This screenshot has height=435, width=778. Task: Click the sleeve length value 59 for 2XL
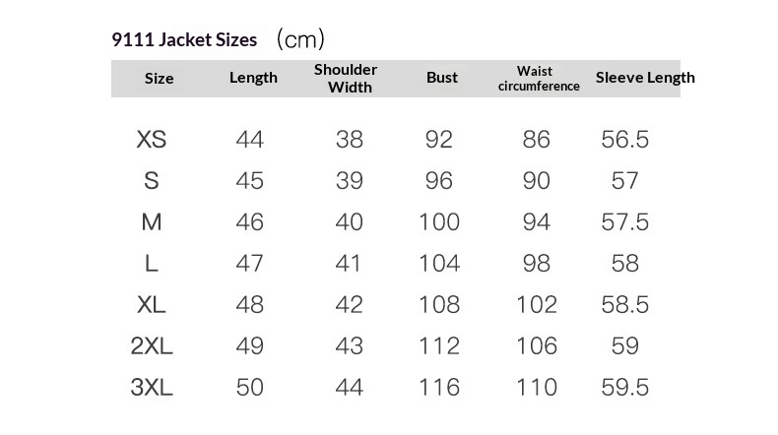[625, 346]
